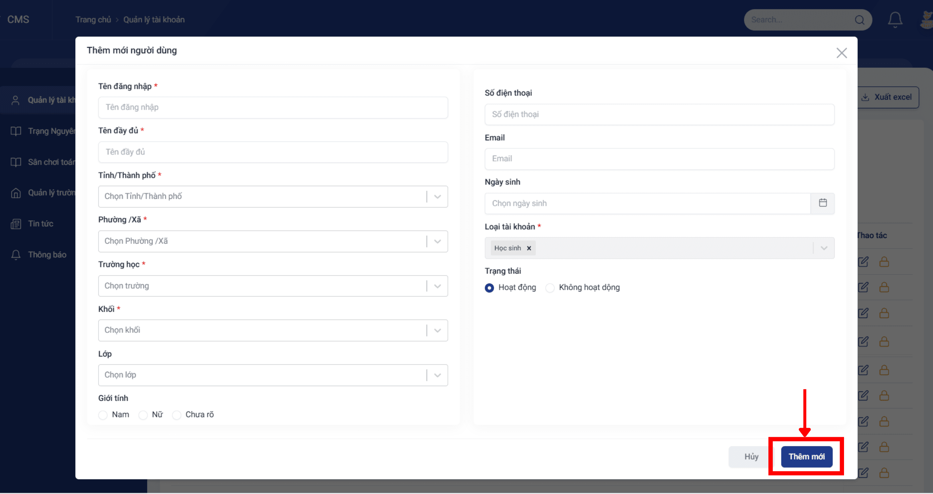This screenshot has height=494, width=933.
Task: Open the Chọn Phường /Xã dropdown
Action: coord(273,241)
